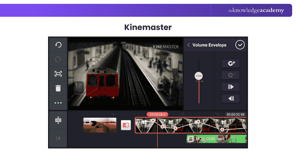This screenshot has height=157, width=296.
Task: Click the 00:00:32.98 total duration label
Action: [x=236, y=114]
